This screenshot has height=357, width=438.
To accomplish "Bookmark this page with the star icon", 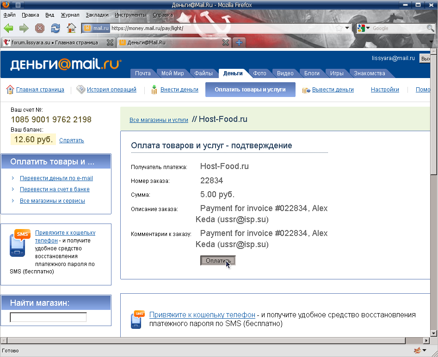I will 339,28.
